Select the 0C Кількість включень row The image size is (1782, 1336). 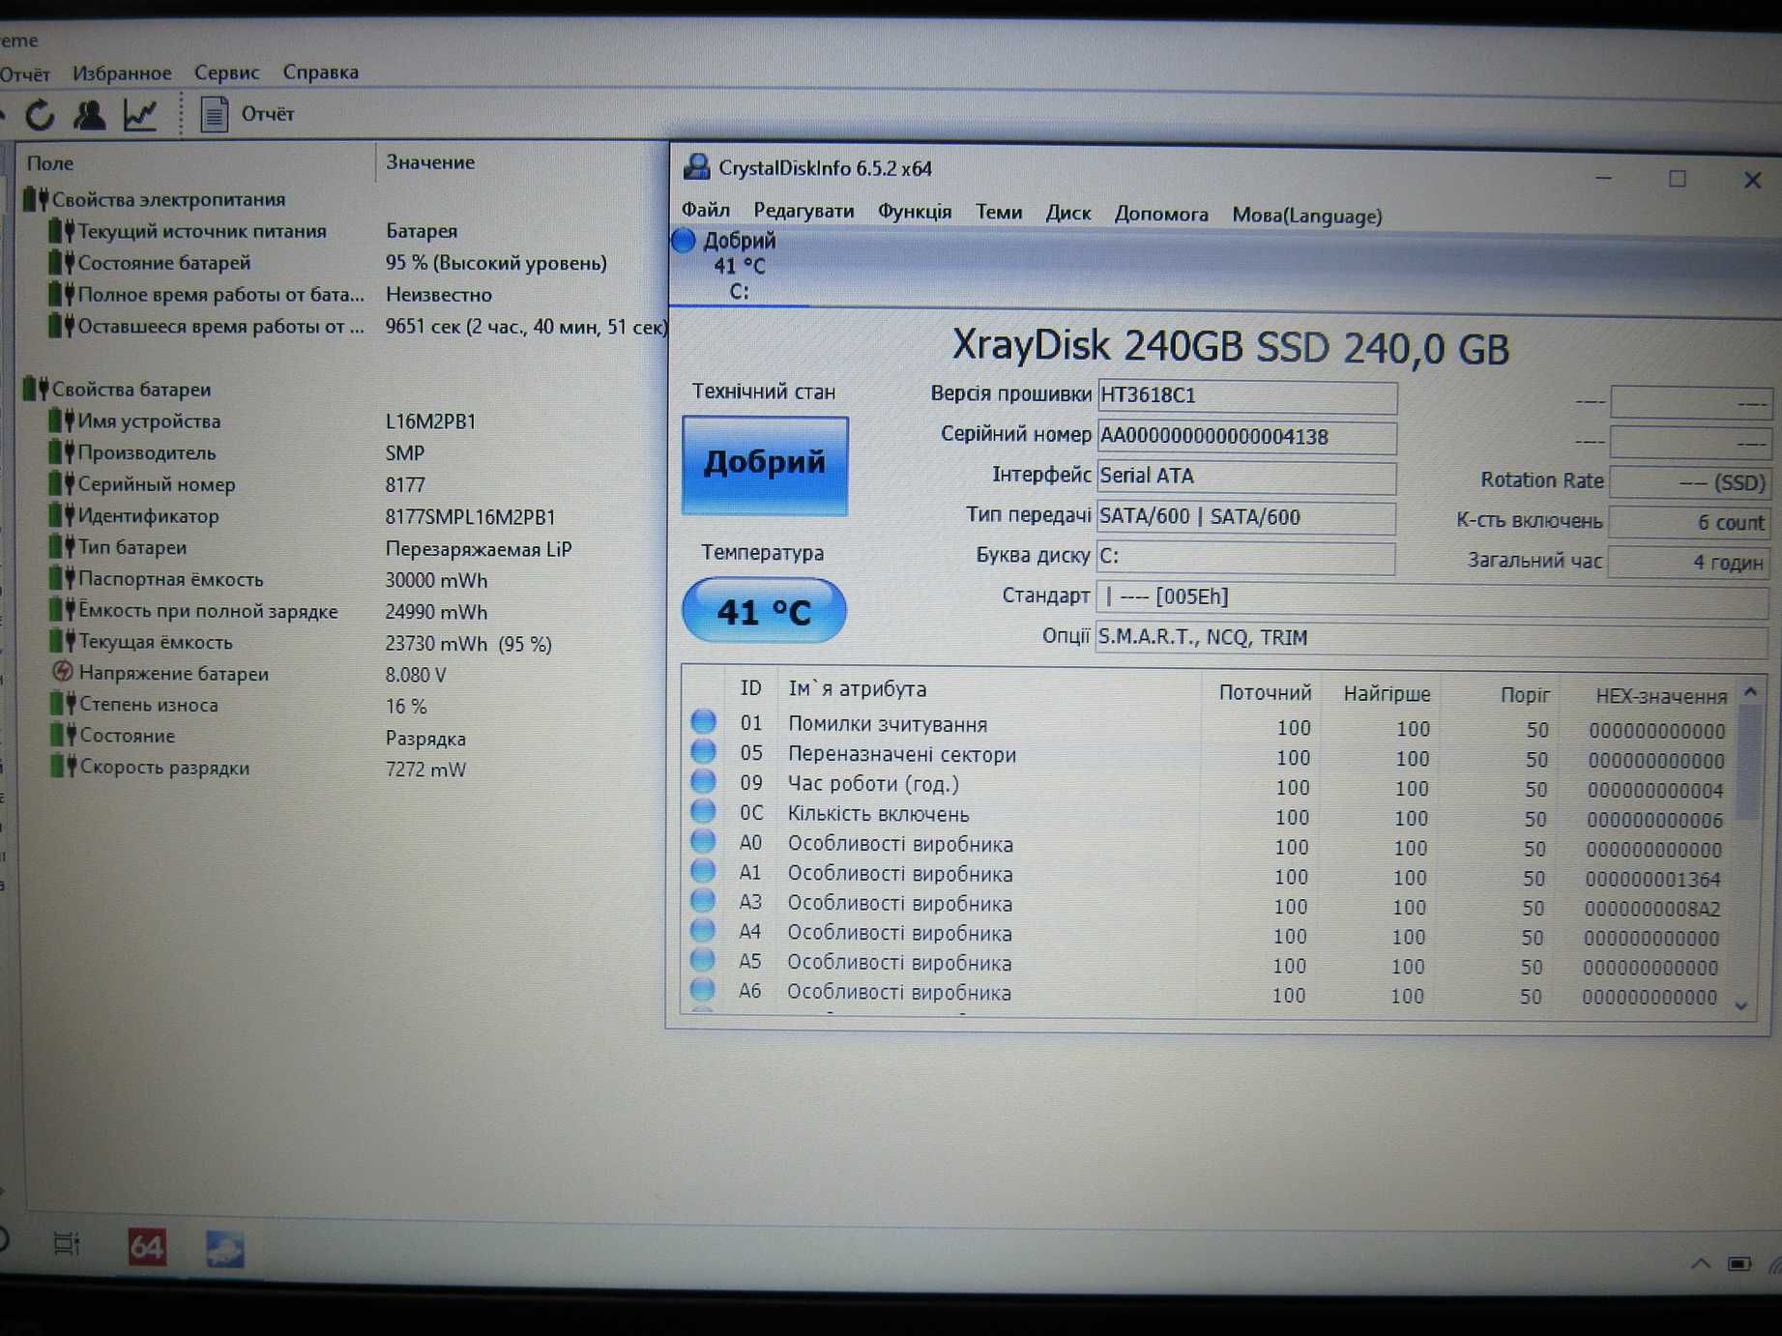pos(1209,816)
